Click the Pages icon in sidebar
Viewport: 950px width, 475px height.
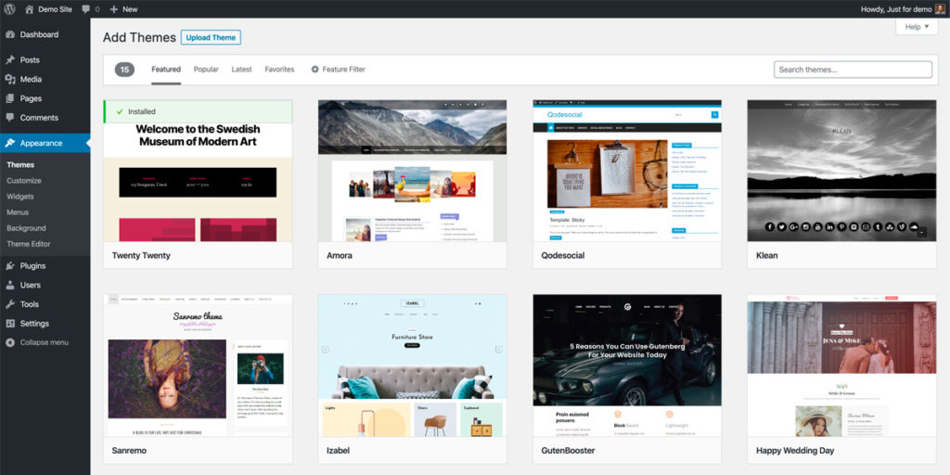click(x=9, y=98)
